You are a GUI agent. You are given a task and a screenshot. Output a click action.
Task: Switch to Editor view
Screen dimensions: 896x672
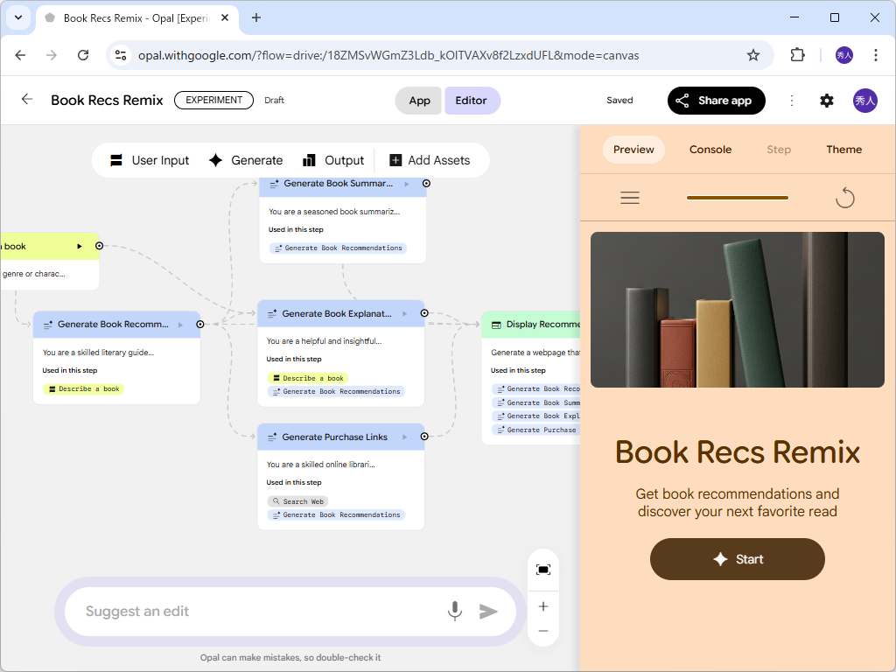coord(472,101)
